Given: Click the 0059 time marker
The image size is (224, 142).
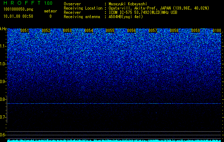Looking at the screenshot, I should pyautogui.click(x=196, y=31).
